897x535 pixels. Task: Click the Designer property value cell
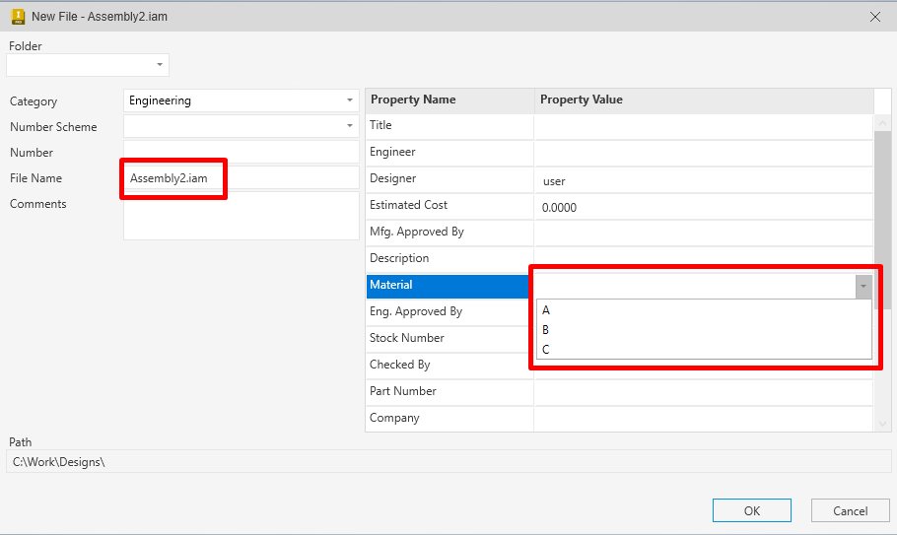[x=703, y=180]
